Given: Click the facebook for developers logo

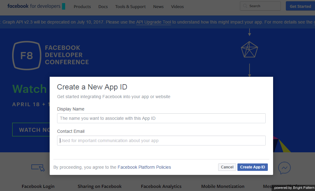Looking at the screenshot, I should (x=36, y=6).
